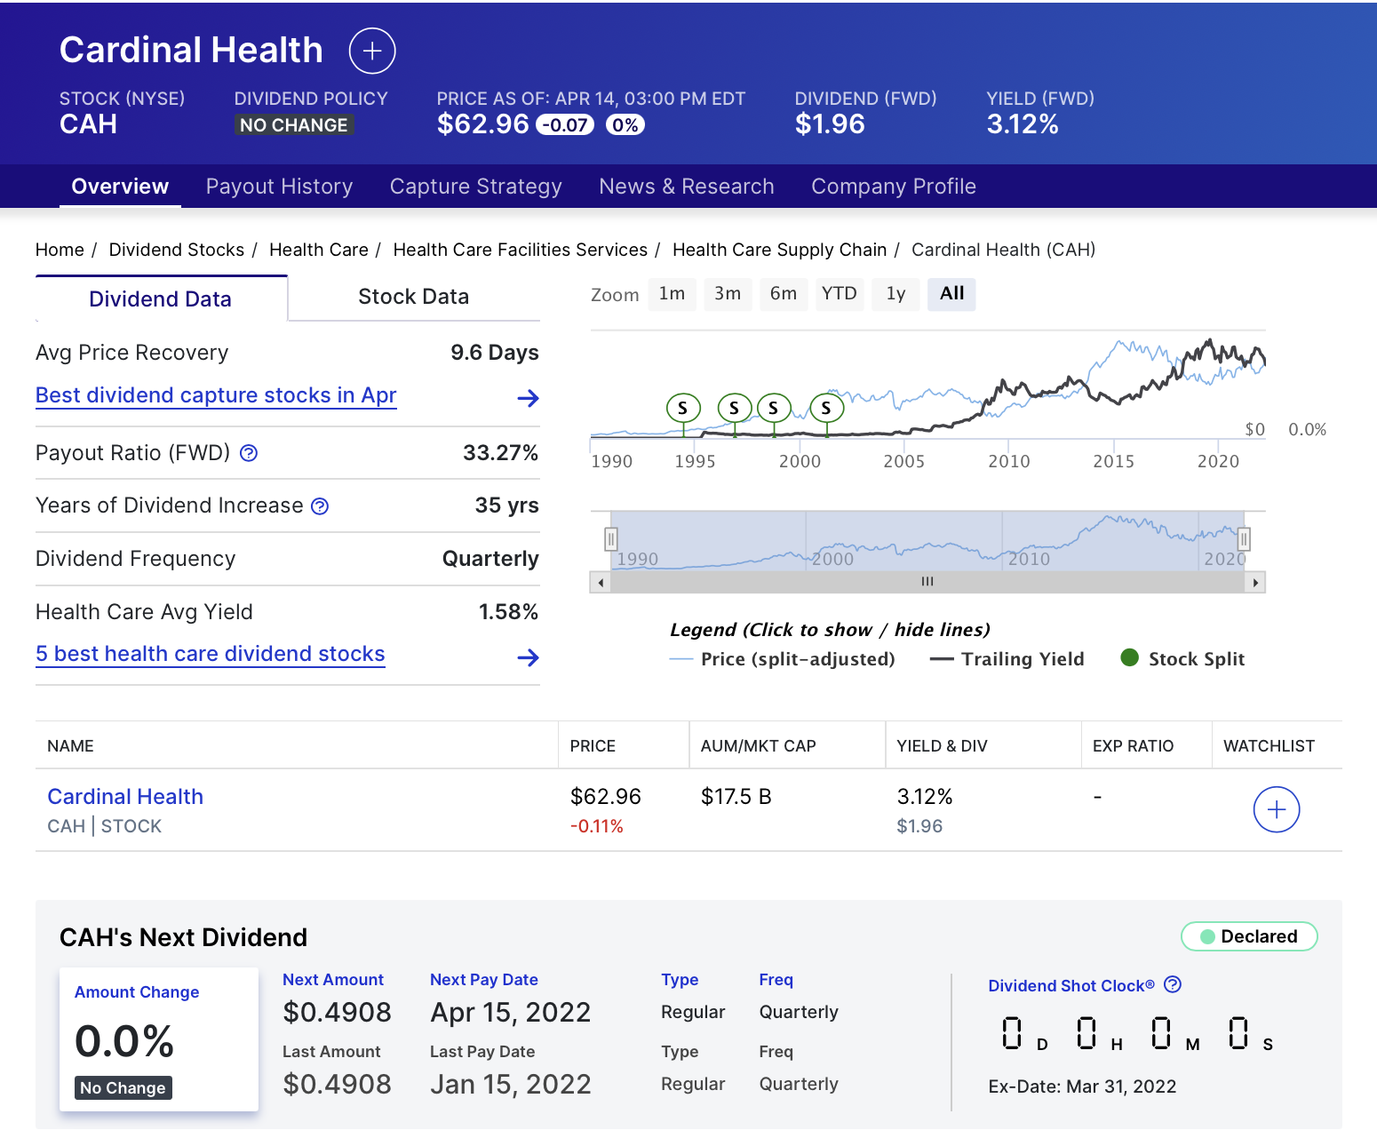Select stock split marker near 2001

(x=827, y=408)
